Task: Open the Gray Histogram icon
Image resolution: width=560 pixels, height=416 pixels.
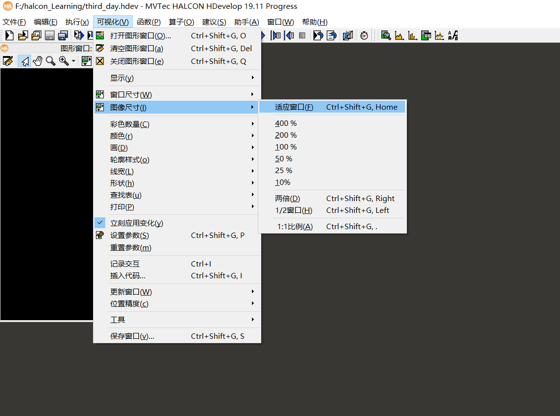Action: (x=399, y=35)
